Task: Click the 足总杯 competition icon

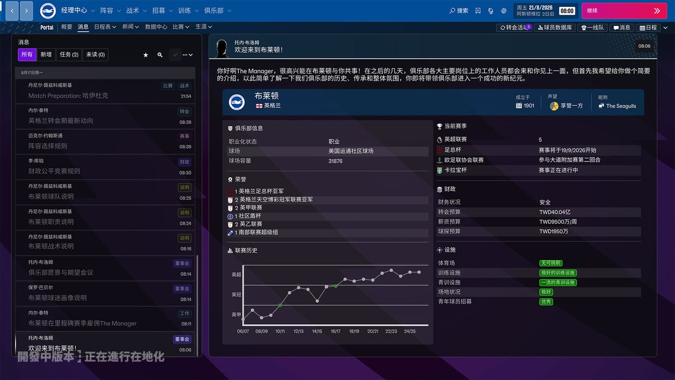Action: pos(440,150)
